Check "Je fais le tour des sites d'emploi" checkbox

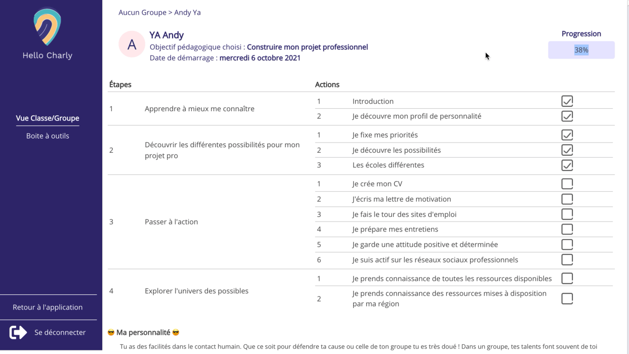click(567, 214)
